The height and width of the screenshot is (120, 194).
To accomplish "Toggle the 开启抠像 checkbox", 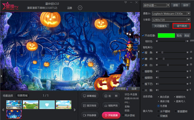I will 143,35.
